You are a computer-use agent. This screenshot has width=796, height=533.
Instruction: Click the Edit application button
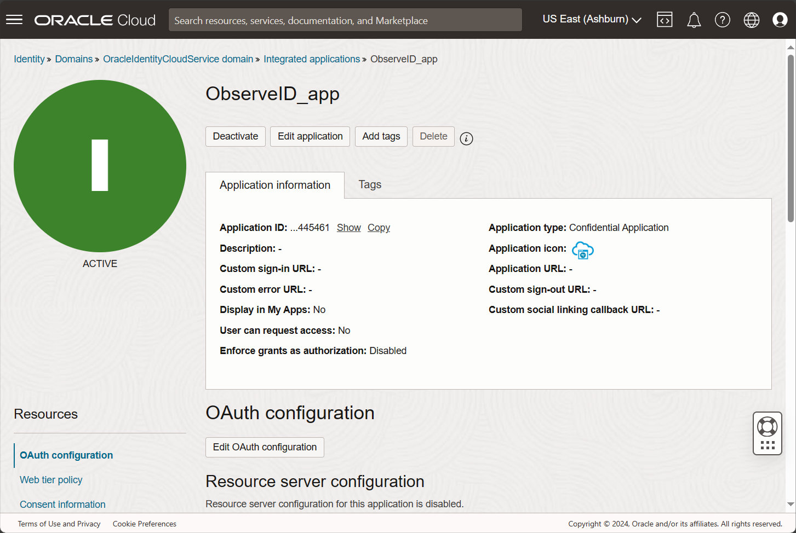pos(310,136)
